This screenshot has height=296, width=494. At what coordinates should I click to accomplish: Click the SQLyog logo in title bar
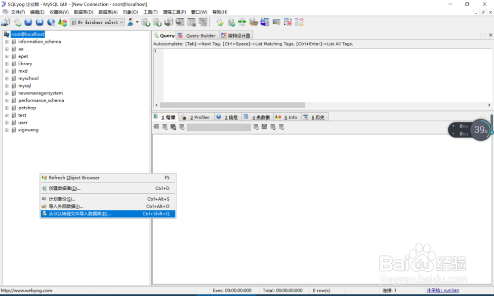[x=3, y=4]
